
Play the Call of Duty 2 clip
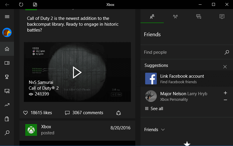[77, 72]
